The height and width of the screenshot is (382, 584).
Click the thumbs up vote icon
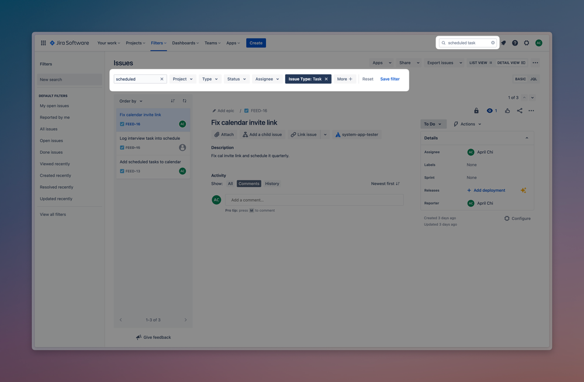(507, 111)
